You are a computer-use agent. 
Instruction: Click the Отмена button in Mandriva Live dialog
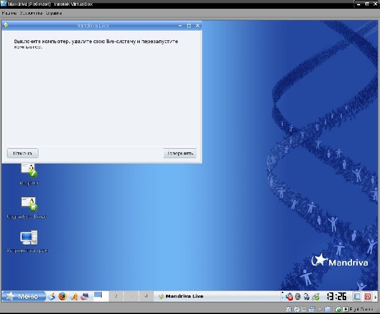23,153
